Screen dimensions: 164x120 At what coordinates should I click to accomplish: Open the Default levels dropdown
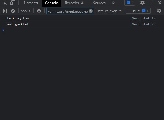coord(109,11)
